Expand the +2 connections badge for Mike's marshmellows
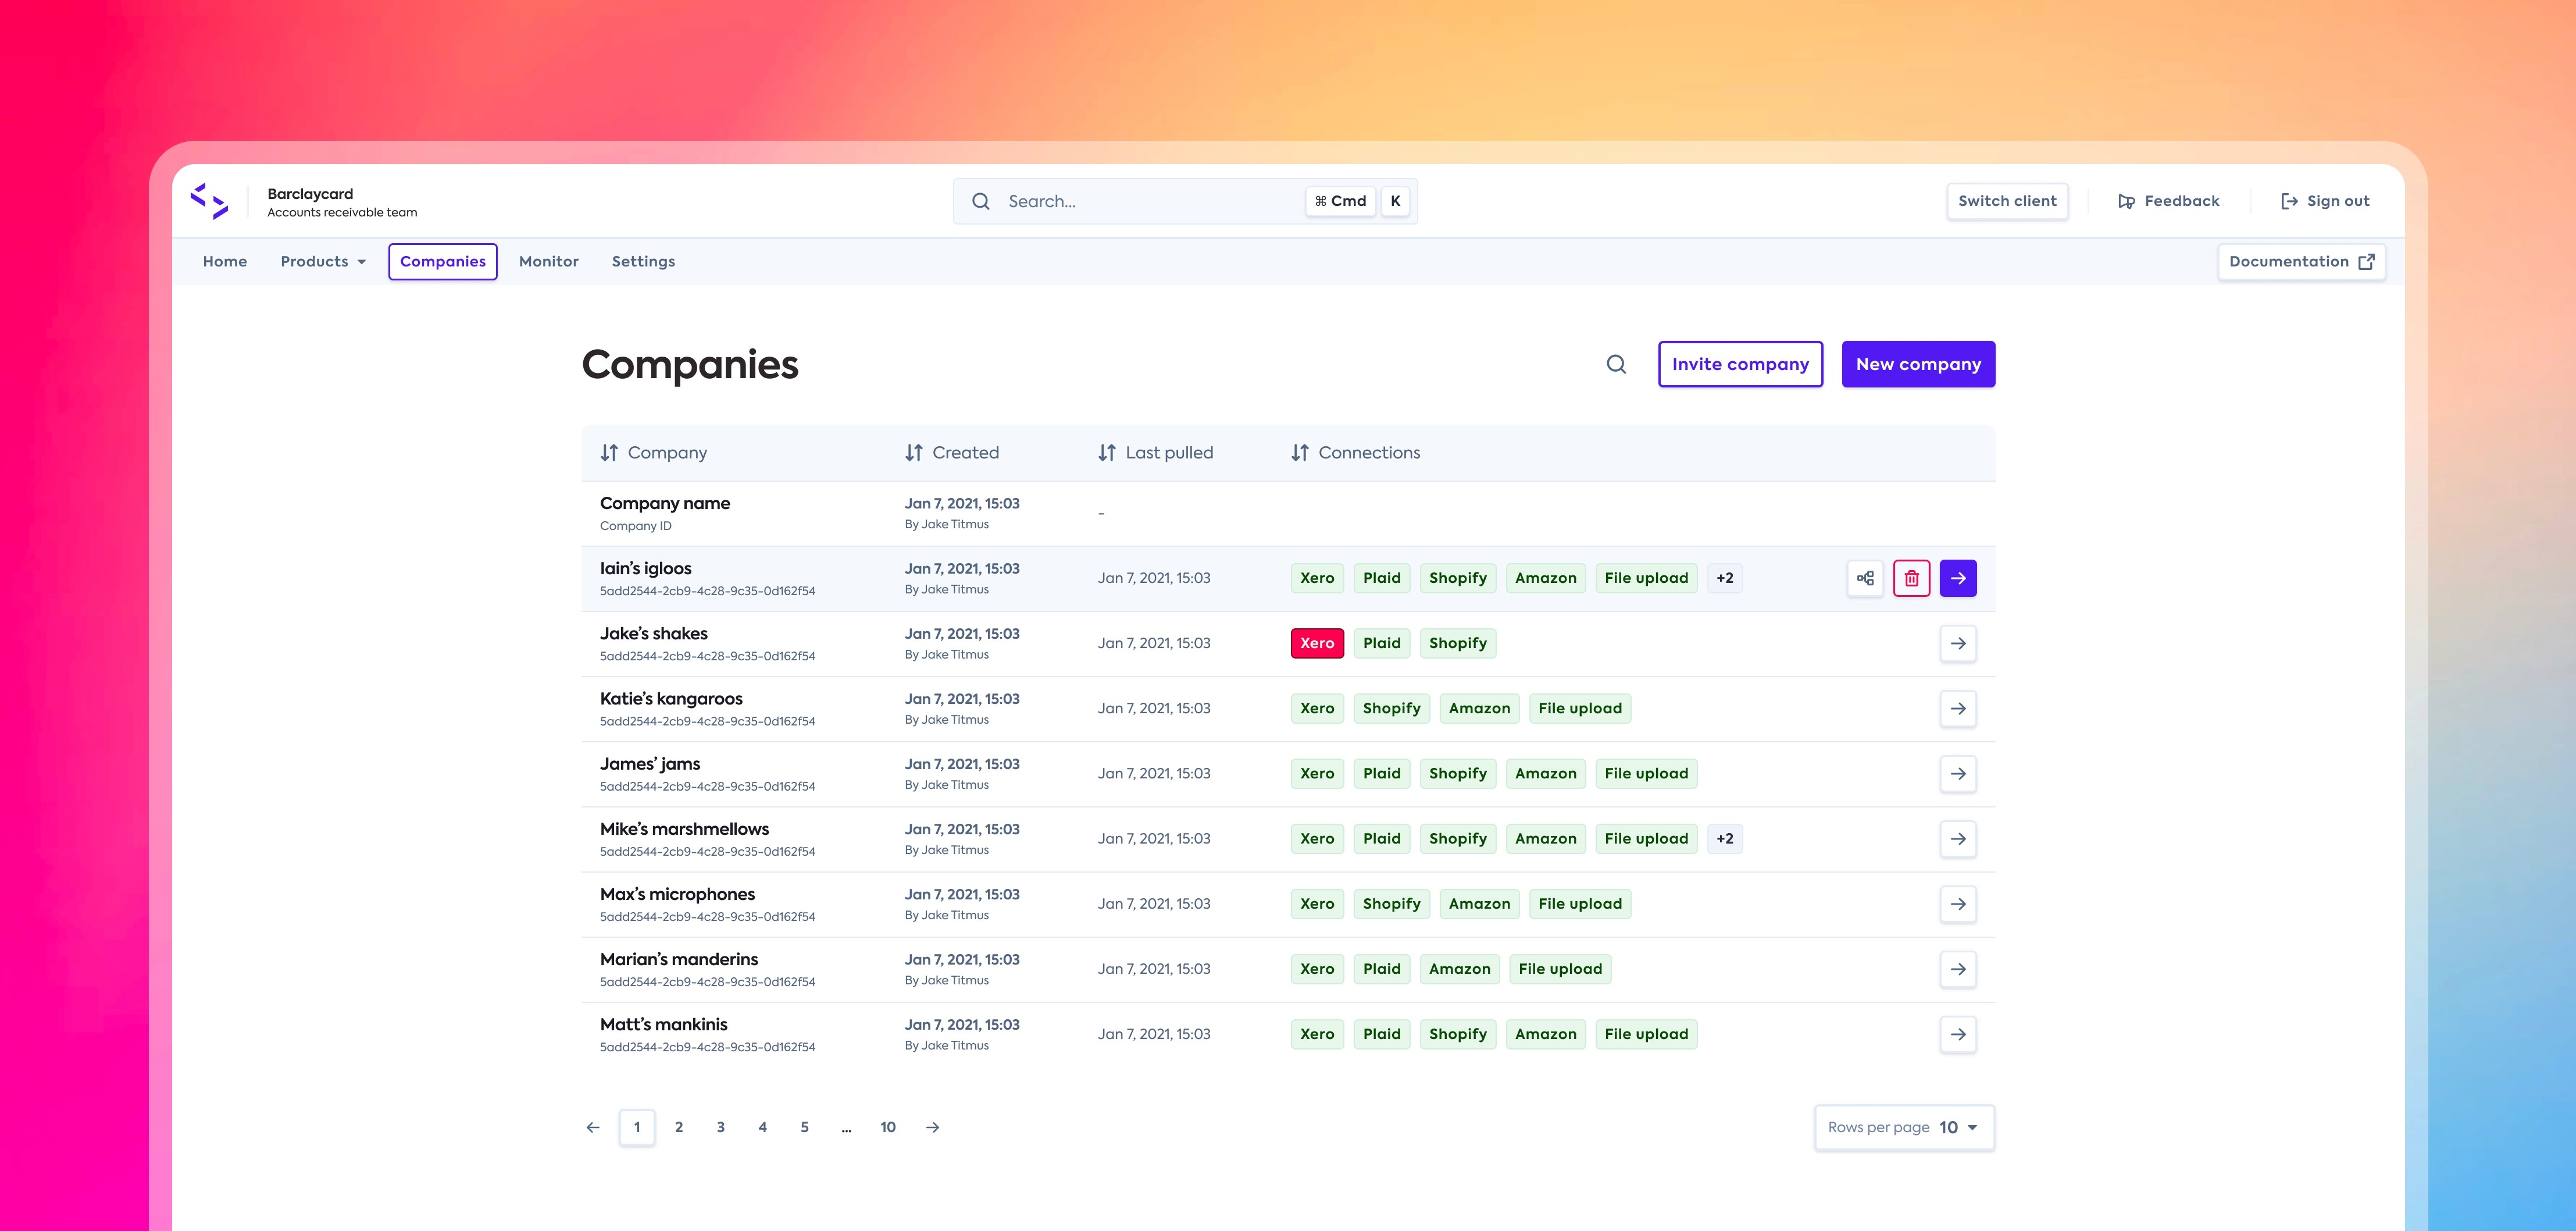 coord(1724,839)
